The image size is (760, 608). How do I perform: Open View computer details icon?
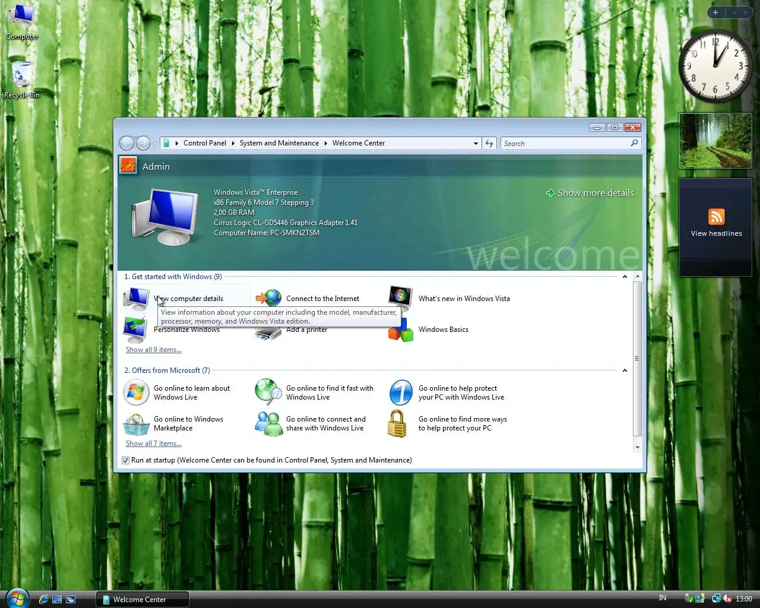[136, 299]
